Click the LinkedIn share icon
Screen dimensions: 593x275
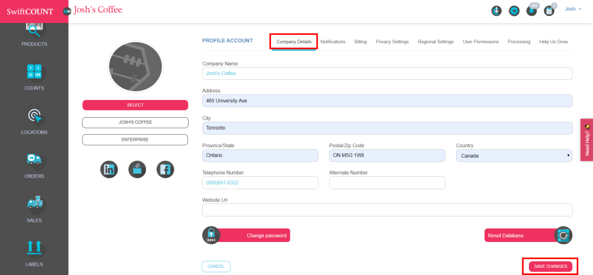(x=109, y=169)
